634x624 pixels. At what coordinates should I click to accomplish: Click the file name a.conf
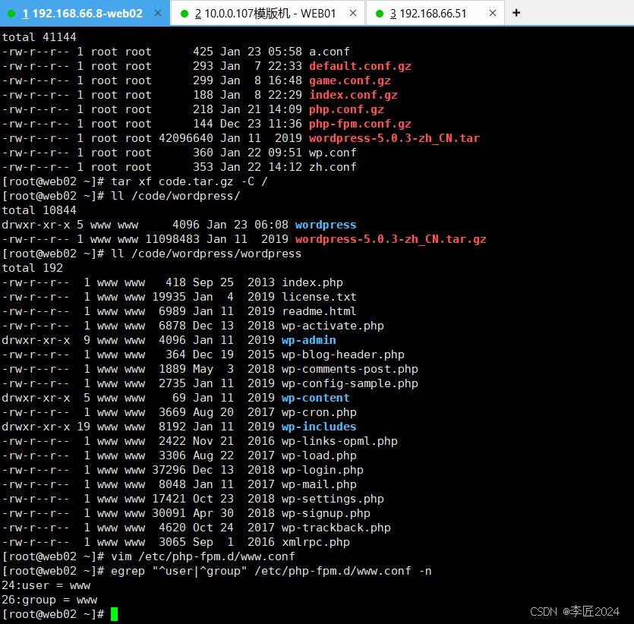[329, 52]
